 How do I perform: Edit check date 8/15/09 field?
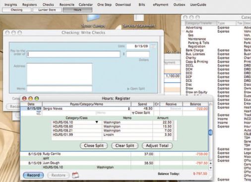(138, 46)
